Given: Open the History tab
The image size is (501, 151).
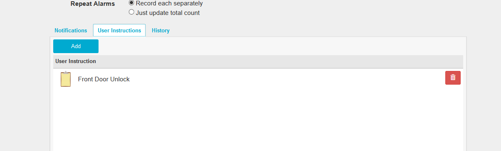Looking at the screenshot, I should 160,30.
